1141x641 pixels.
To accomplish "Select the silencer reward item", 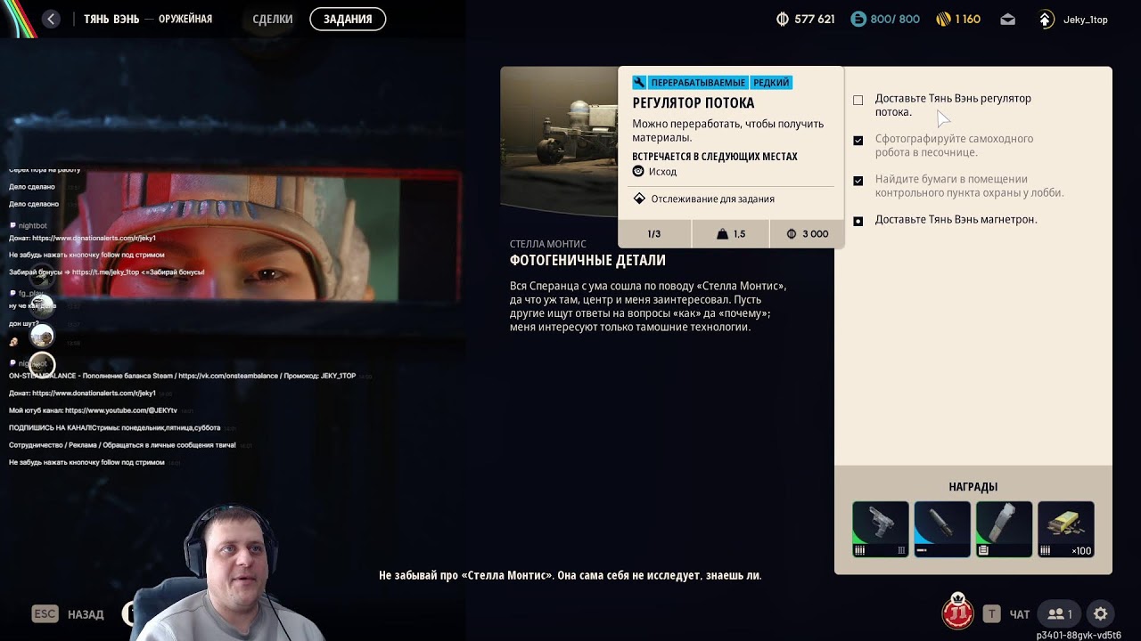I will pos(942,529).
